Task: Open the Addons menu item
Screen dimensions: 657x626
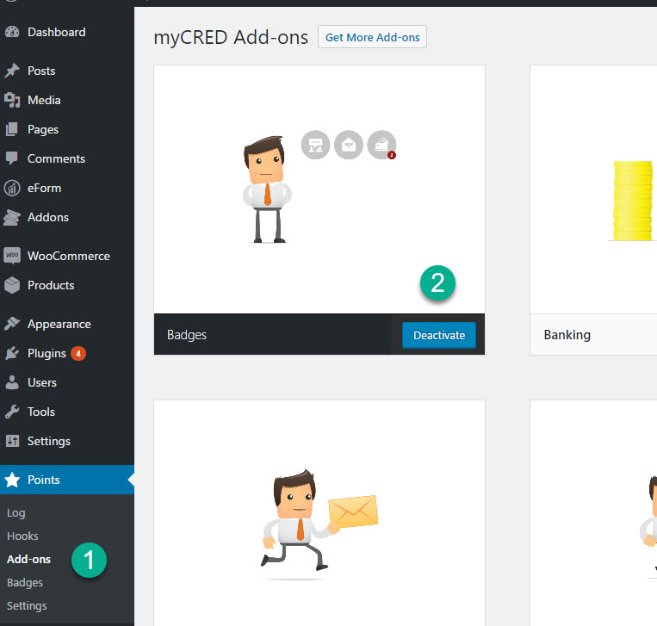Action: click(67, 218)
